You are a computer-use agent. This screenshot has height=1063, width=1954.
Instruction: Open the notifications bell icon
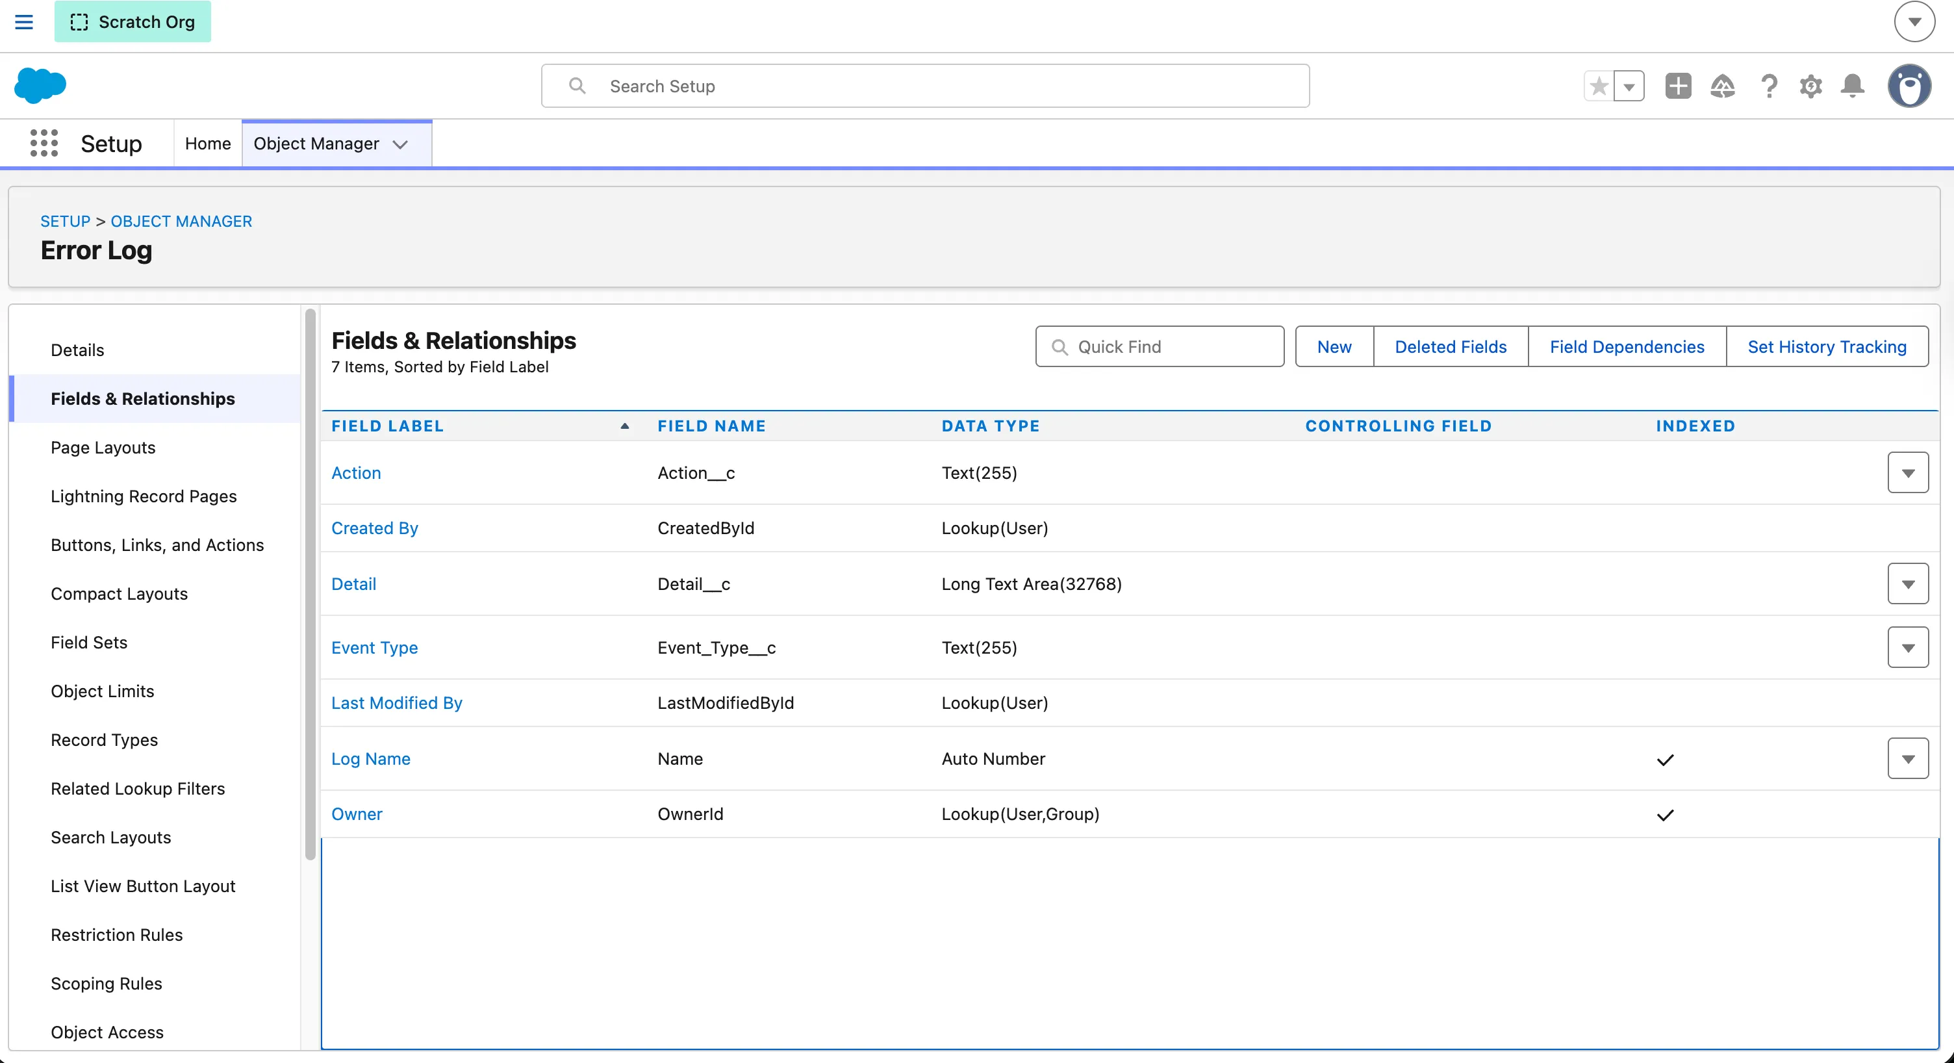pyautogui.click(x=1853, y=86)
